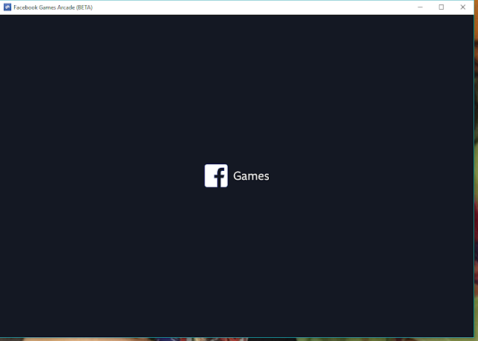The width and height of the screenshot is (478, 341).
Task: Click the Games text beside logo
Action: [x=251, y=176]
